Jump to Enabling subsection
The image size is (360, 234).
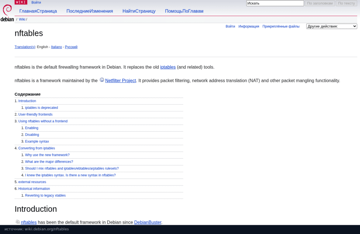point(32,128)
